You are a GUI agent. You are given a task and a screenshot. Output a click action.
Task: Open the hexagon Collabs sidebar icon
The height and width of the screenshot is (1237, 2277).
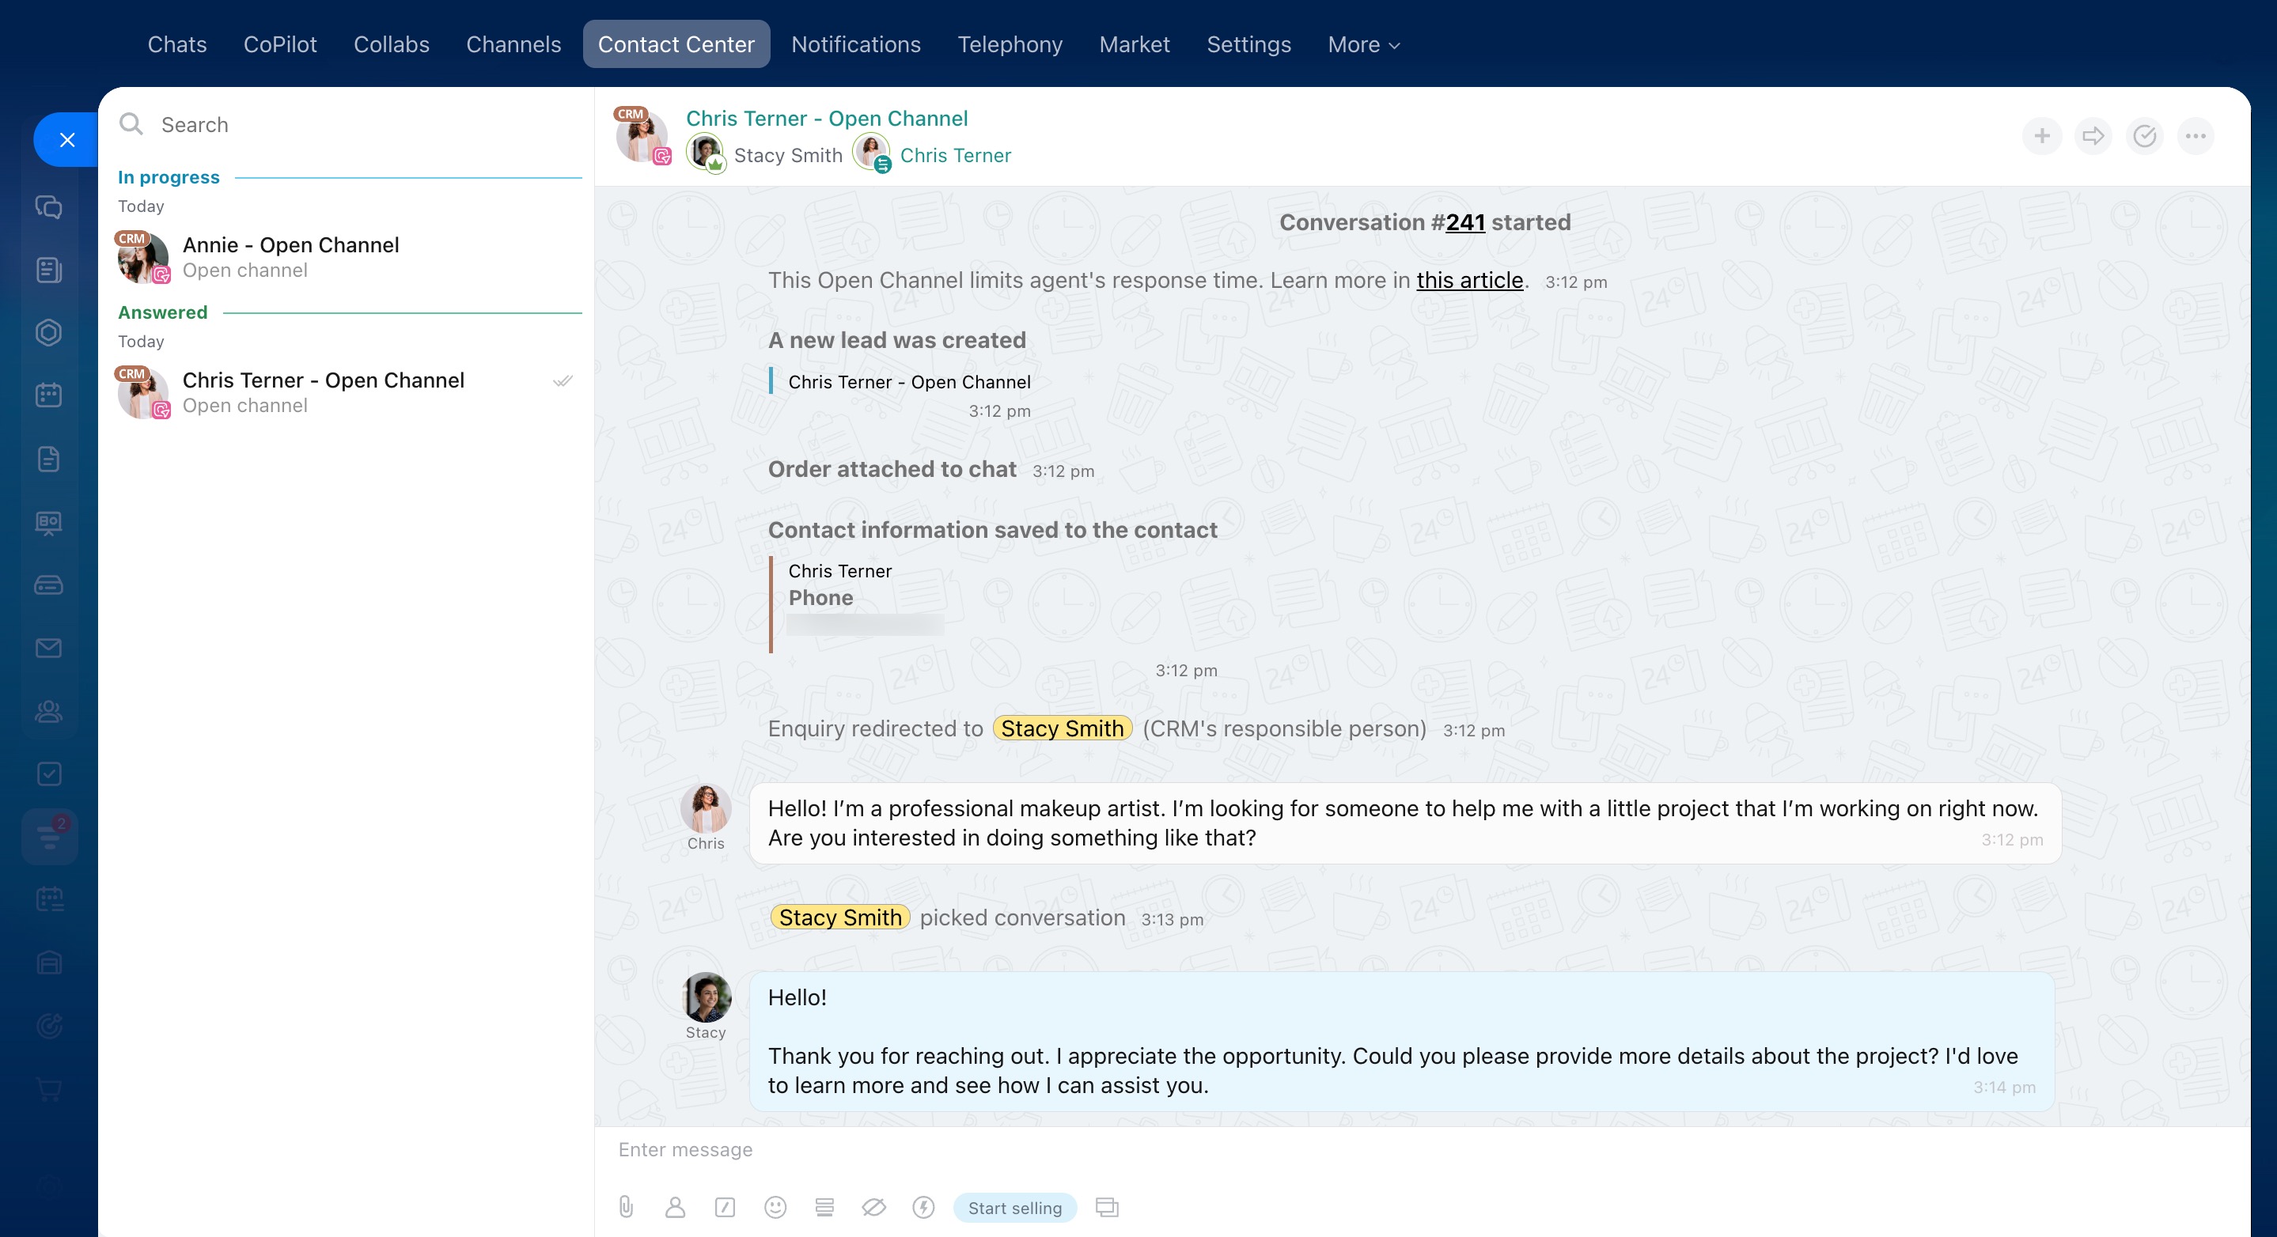48,333
